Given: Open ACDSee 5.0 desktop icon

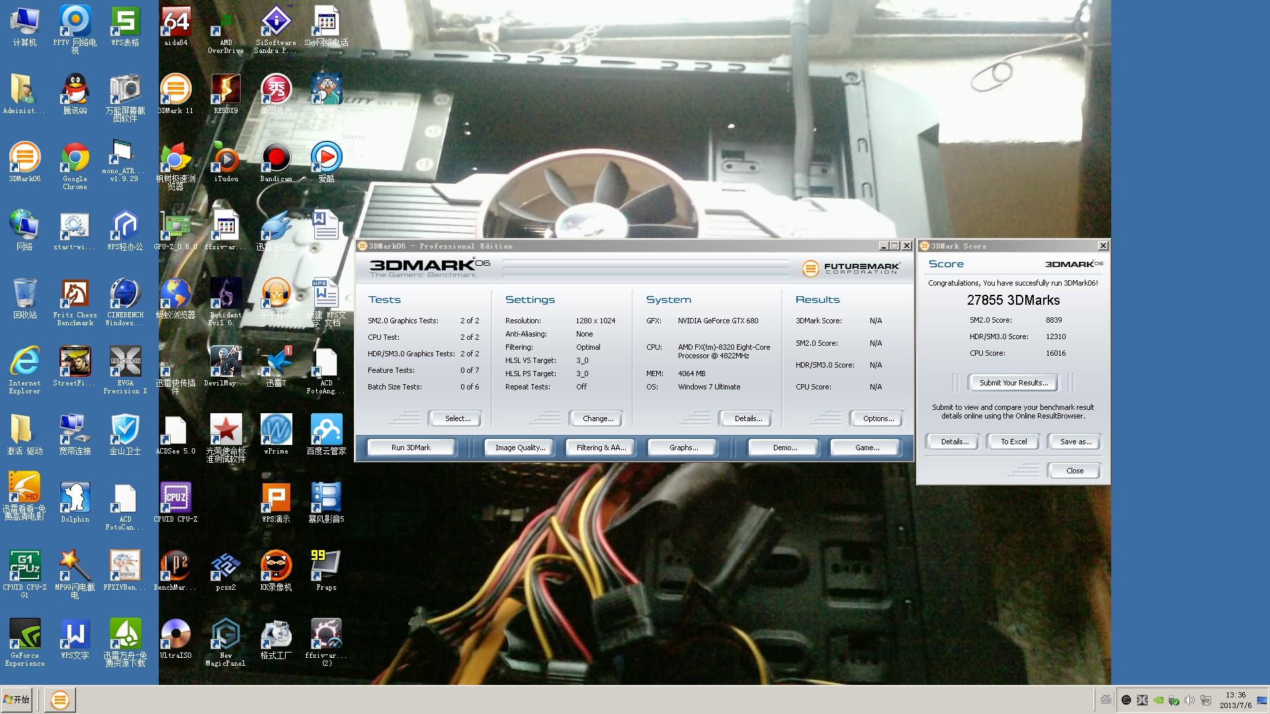Looking at the screenshot, I should 175,434.
